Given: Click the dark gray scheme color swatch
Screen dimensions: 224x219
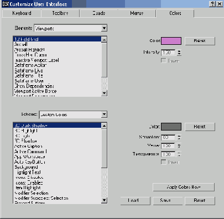Looking at the screenshot, I should (171, 127).
